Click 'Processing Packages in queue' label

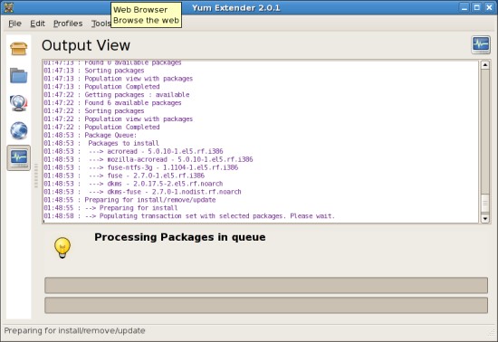click(180, 237)
